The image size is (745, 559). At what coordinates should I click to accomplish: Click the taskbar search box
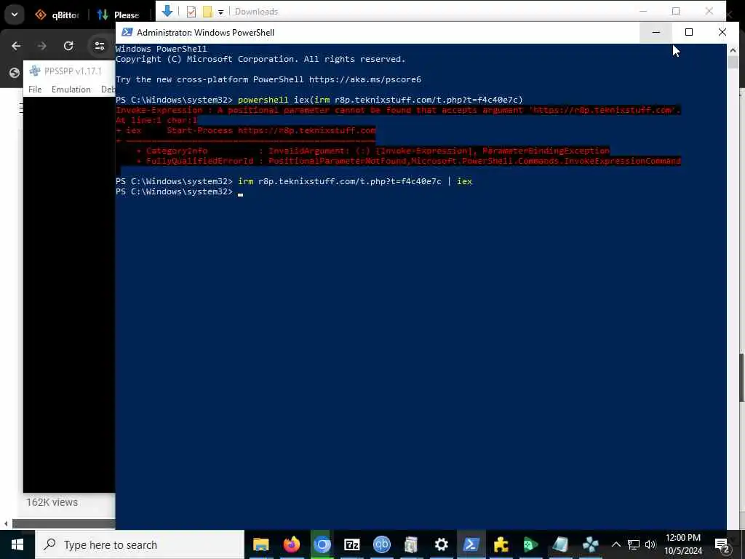(139, 544)
